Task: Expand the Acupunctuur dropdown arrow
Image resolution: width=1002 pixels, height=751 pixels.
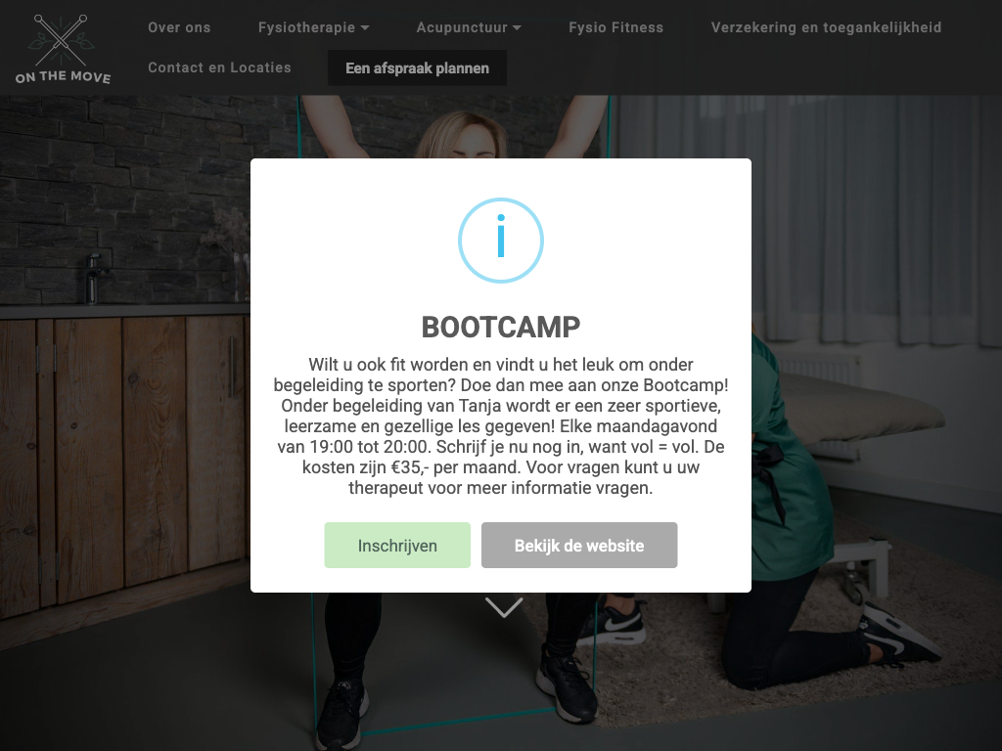Action: tap(517, 28)
